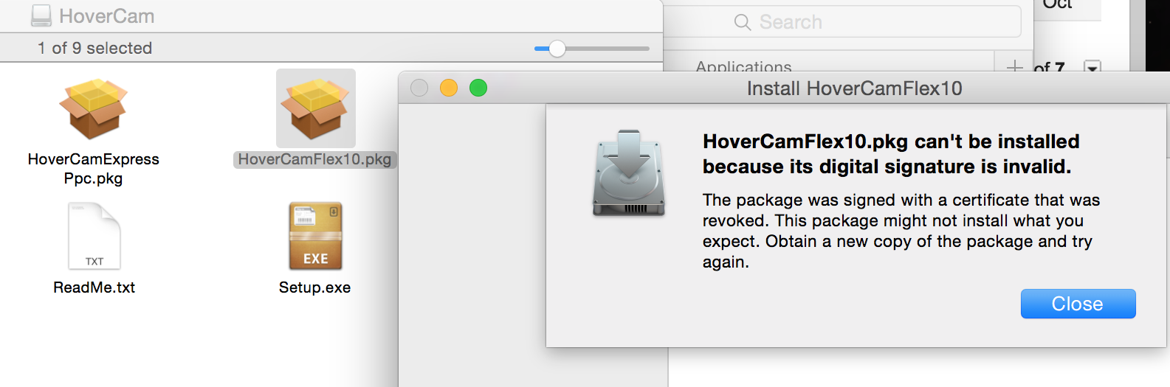Select the ReadMe.txt document icon
1170x387 pixels.
pos(94,237)
